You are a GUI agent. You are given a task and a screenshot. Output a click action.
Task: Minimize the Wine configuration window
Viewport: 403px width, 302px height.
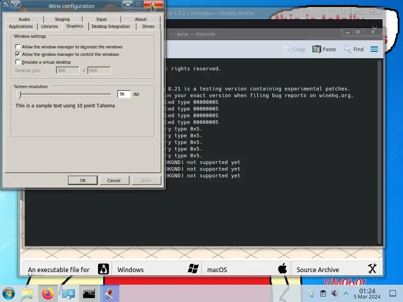point(128,4)
